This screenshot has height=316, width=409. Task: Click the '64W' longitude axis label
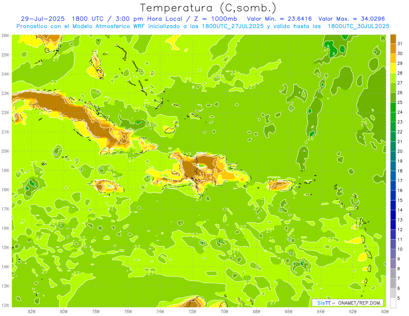321,311
